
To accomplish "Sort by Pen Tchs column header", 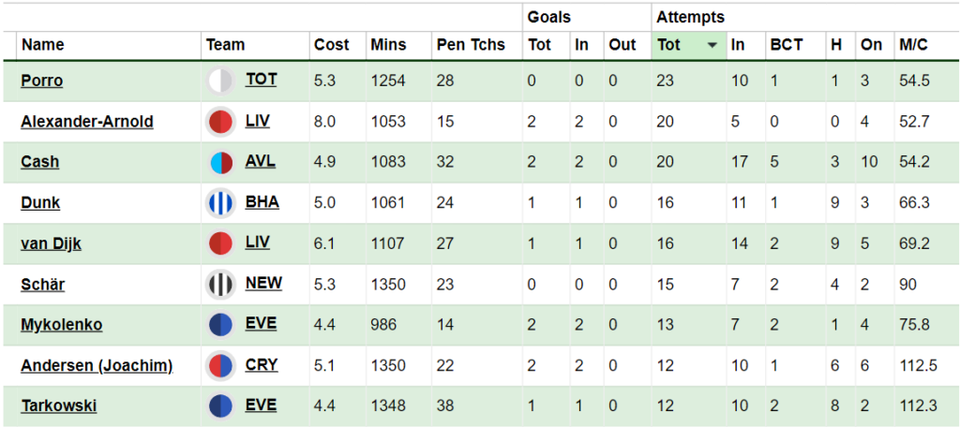I will pyautogui.click(x=470, y=45).
